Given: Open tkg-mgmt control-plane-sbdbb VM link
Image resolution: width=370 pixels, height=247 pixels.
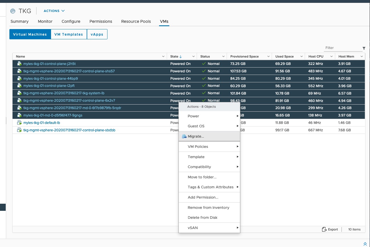Looking at the screenshot, I should [69, 130].
